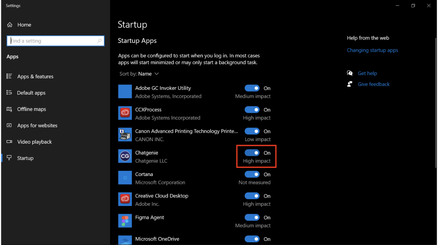Click the Startup Apps heading
Screen dimensions: 438x245
pos(137,41)
